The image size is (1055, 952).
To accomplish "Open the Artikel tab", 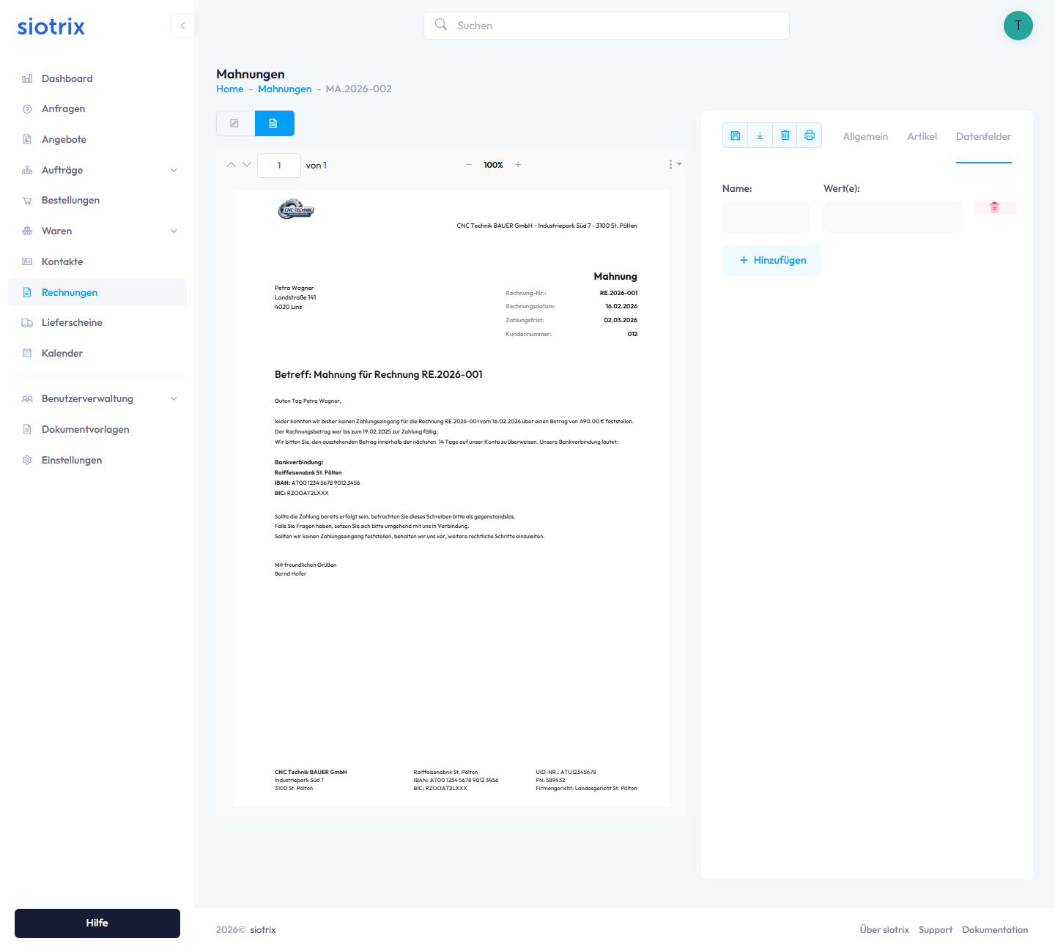I will pos(922,137).
